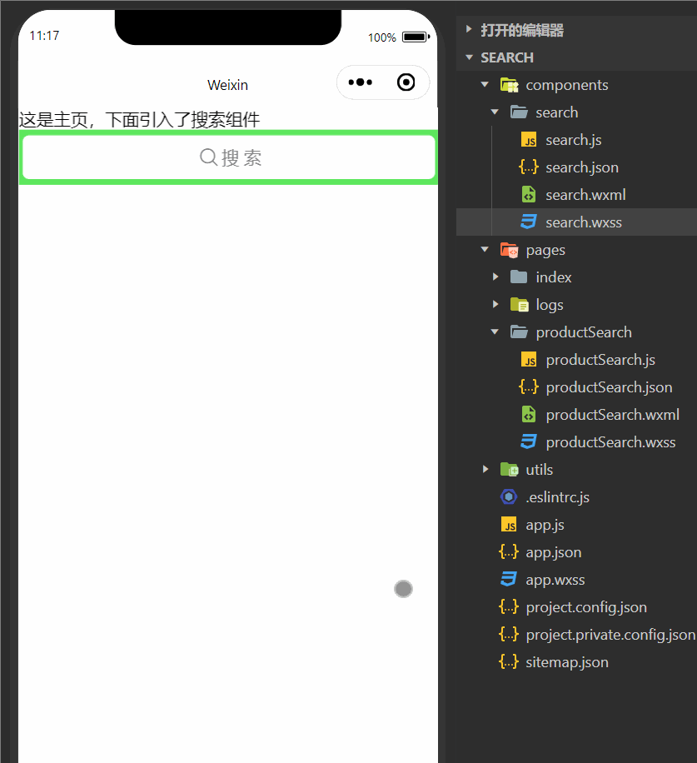This screenshot has height=763, width=697.
Task: Collapse the search folder arrow
Action: tap(495, 112)
